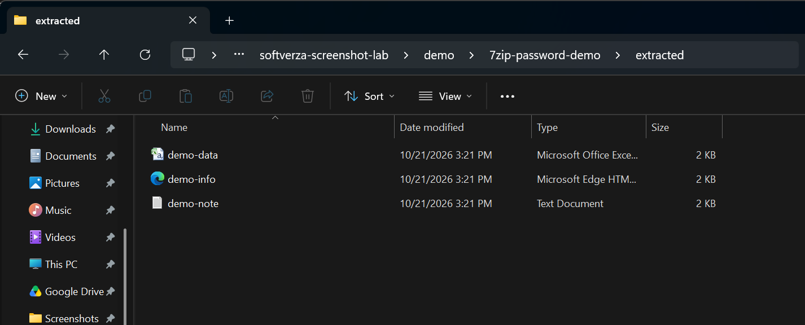
Task: Navigate to 7zip-password-demo breadcrumb
Action: pos(545,55)
